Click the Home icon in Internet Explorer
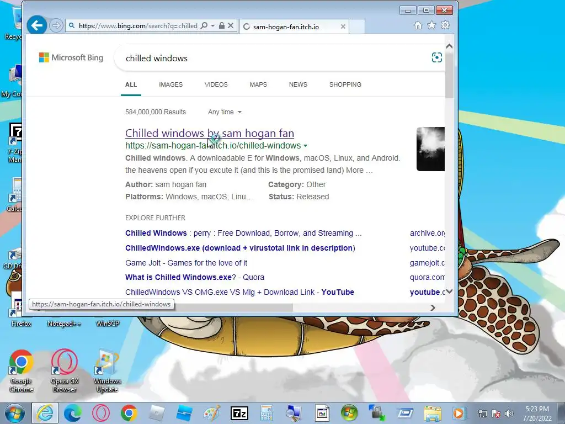The image size is (565, 424). 418,25
